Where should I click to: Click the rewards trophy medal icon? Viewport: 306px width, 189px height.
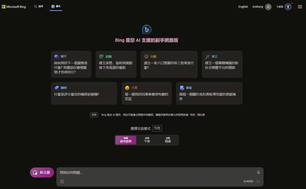288,7
